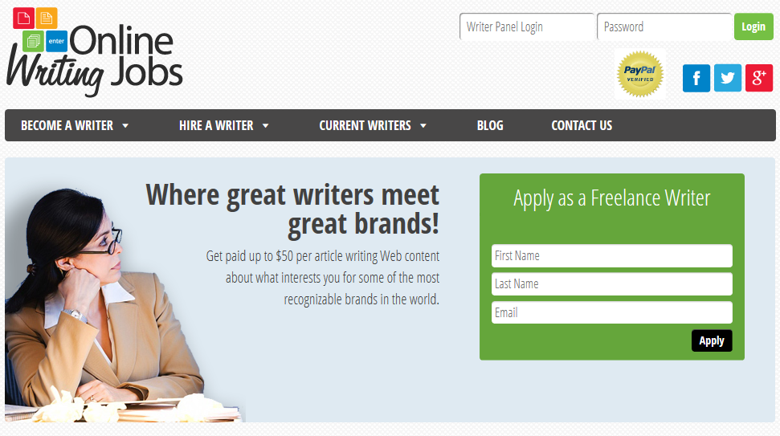The image size is (780, 436).
Task: Open the Contact Us menu item
Action: click(582, 125)
